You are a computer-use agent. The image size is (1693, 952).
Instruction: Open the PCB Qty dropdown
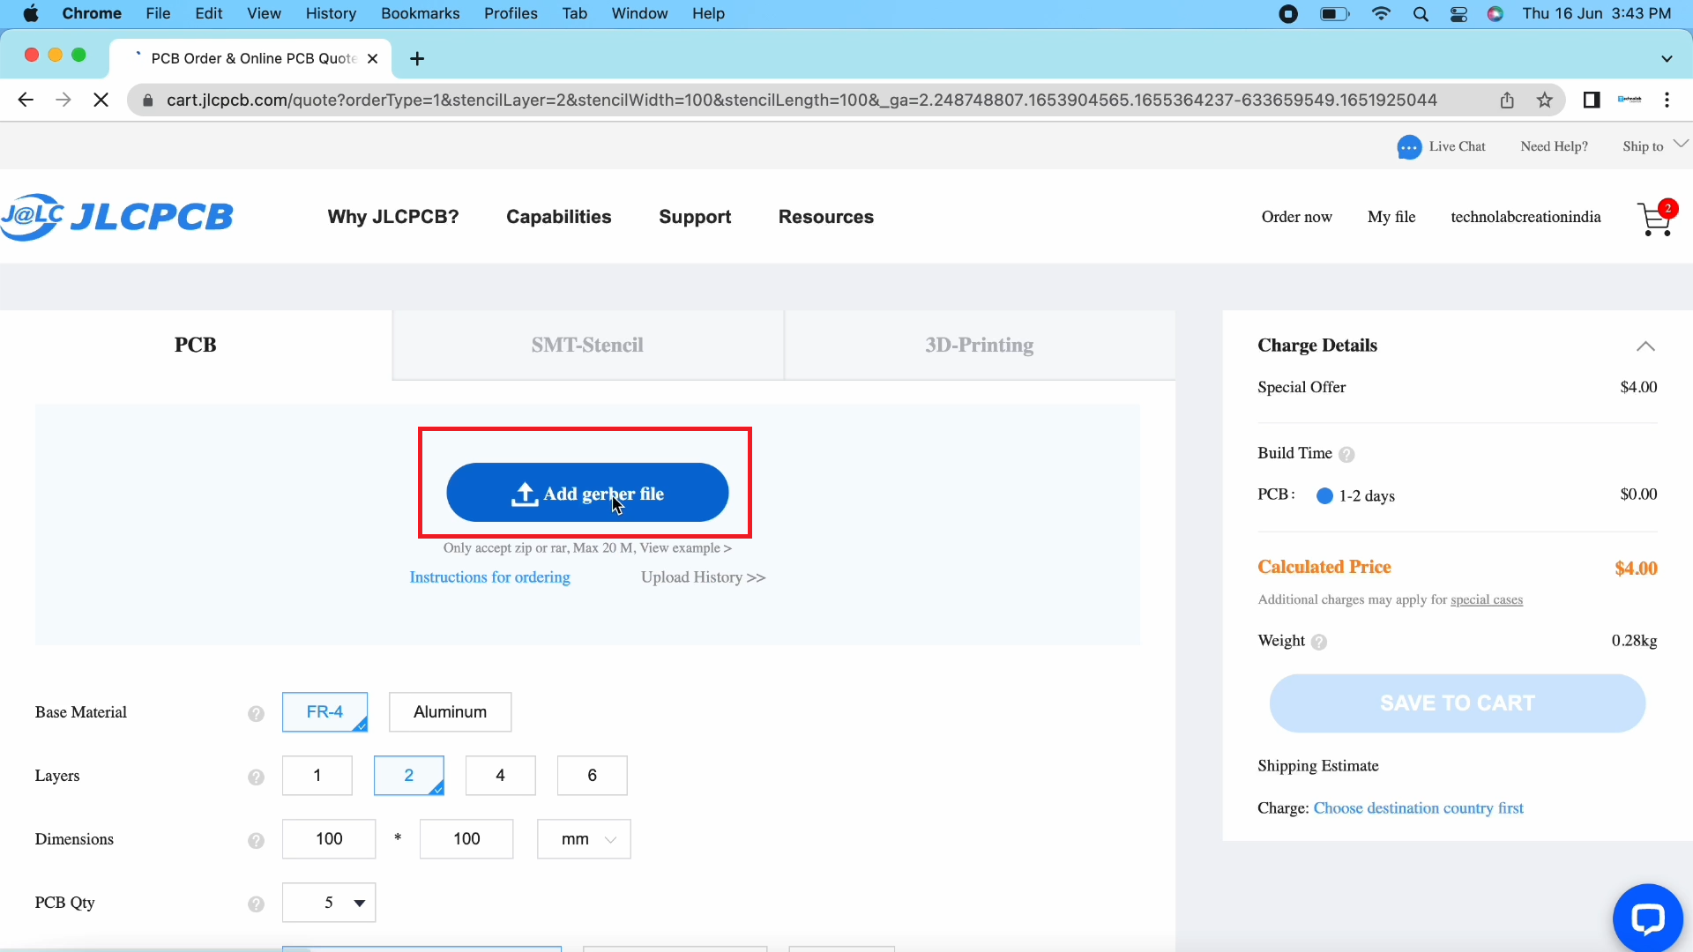[x=329, y=903]
